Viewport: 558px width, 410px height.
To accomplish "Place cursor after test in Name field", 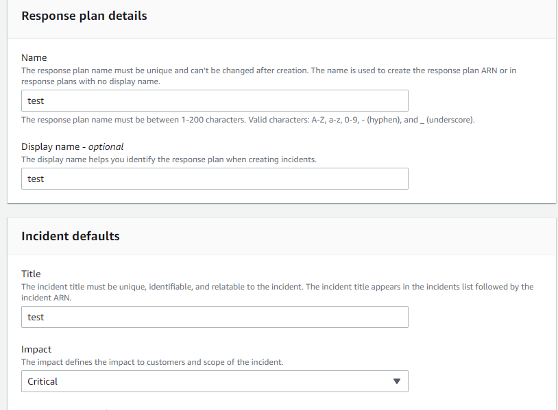I will (45, 101).
